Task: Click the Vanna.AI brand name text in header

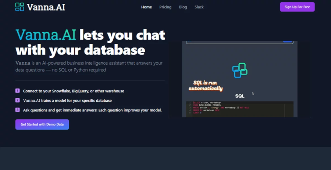Action: point(46,7)
